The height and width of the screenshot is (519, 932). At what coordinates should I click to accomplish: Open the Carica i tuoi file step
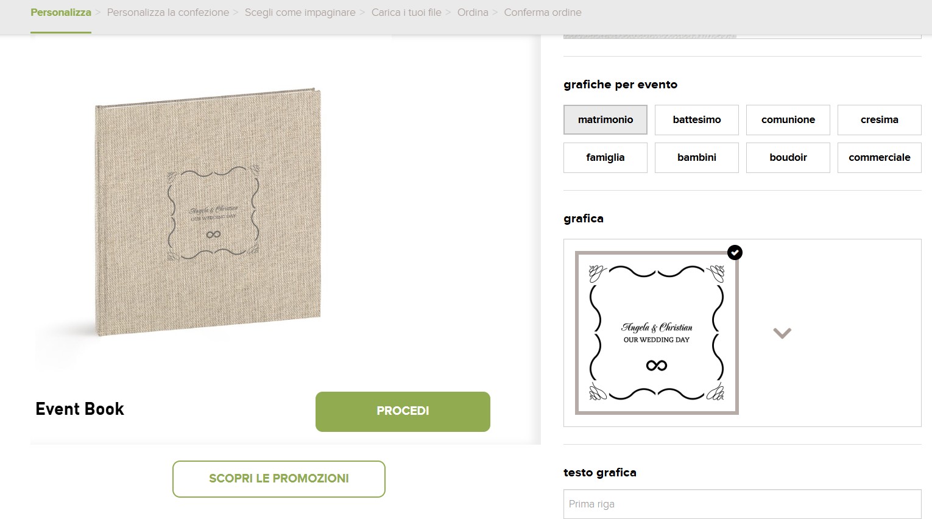click(406, 12)
